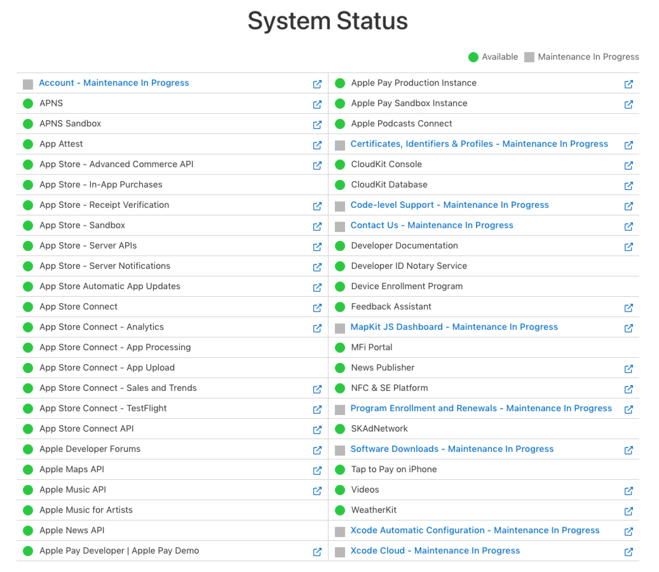This screenshot has height=572, width=659.
Task: Open Software Downloads maintenance link
Action: pyautogui.click(x=452, y=449)
